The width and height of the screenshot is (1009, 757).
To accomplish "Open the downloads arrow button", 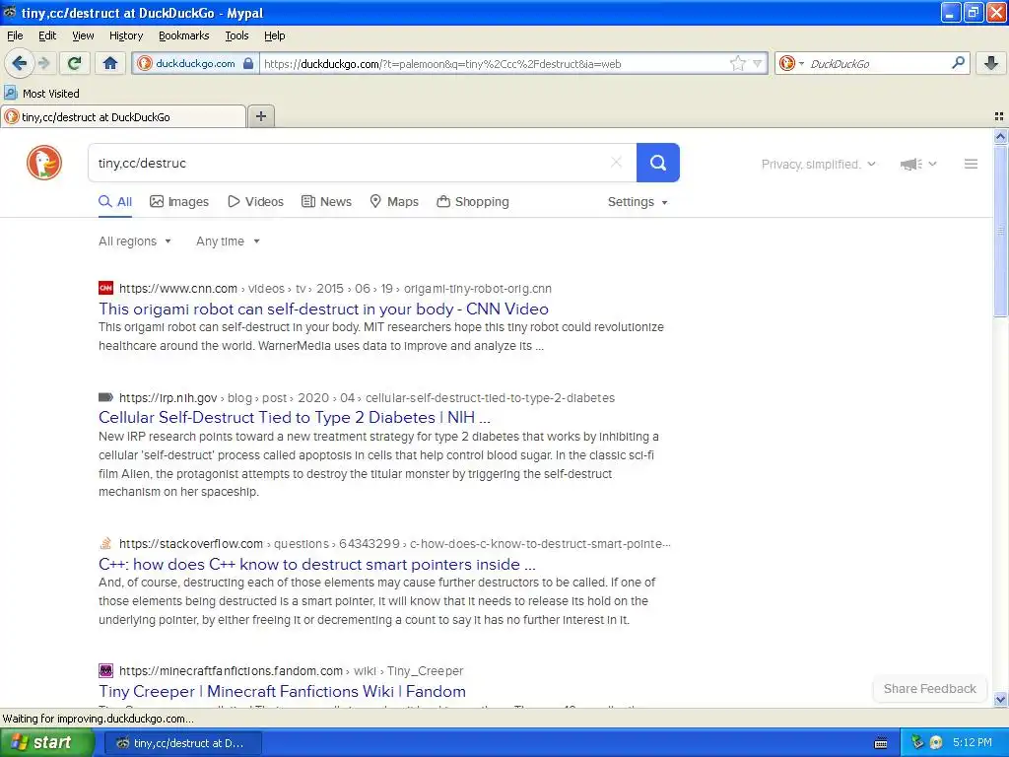I will (991, 63).
